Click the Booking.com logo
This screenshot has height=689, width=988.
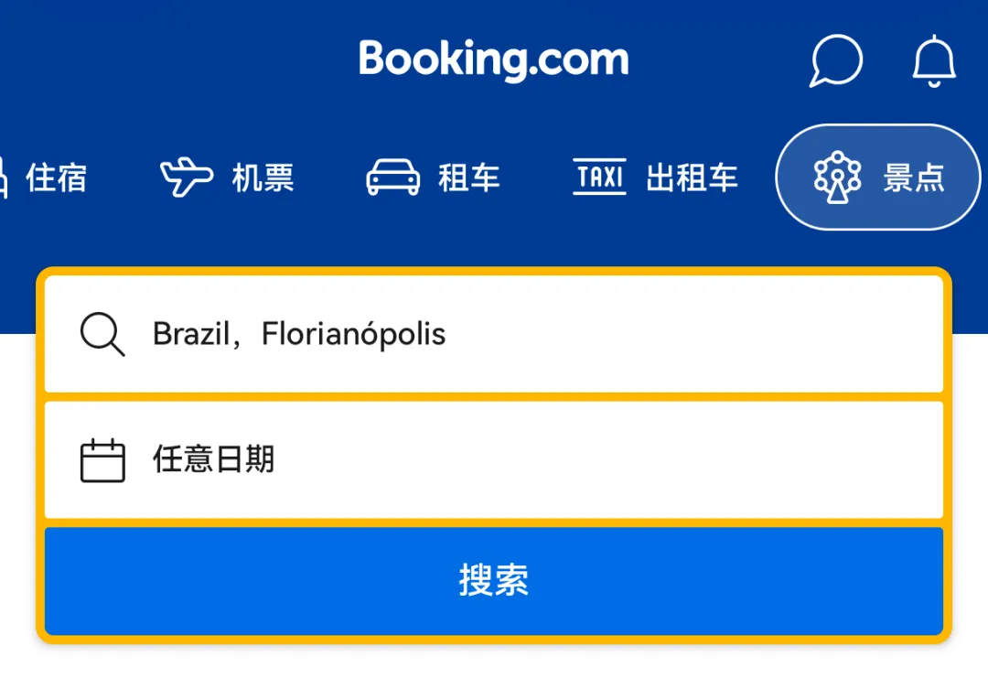[494, 59]
